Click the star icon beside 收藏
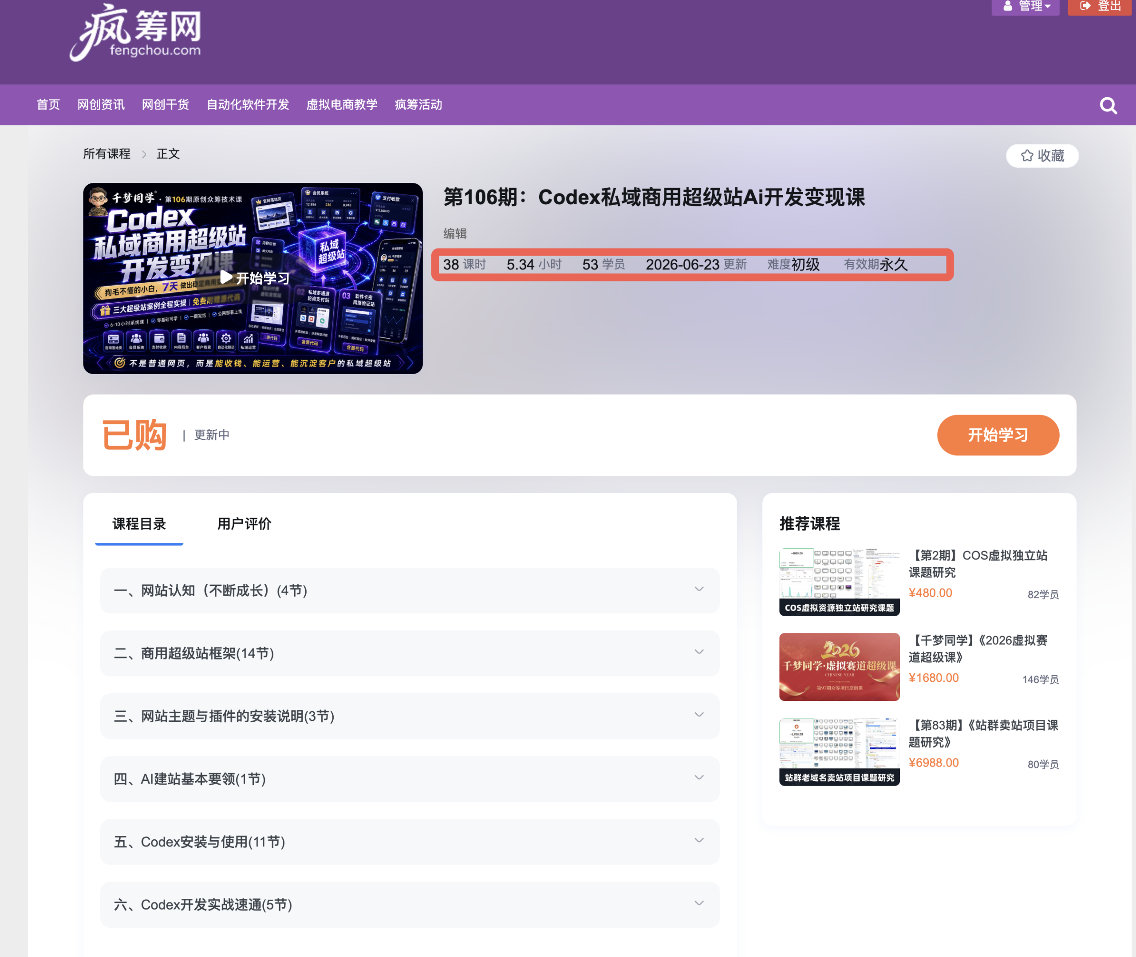 [1026, 156]
